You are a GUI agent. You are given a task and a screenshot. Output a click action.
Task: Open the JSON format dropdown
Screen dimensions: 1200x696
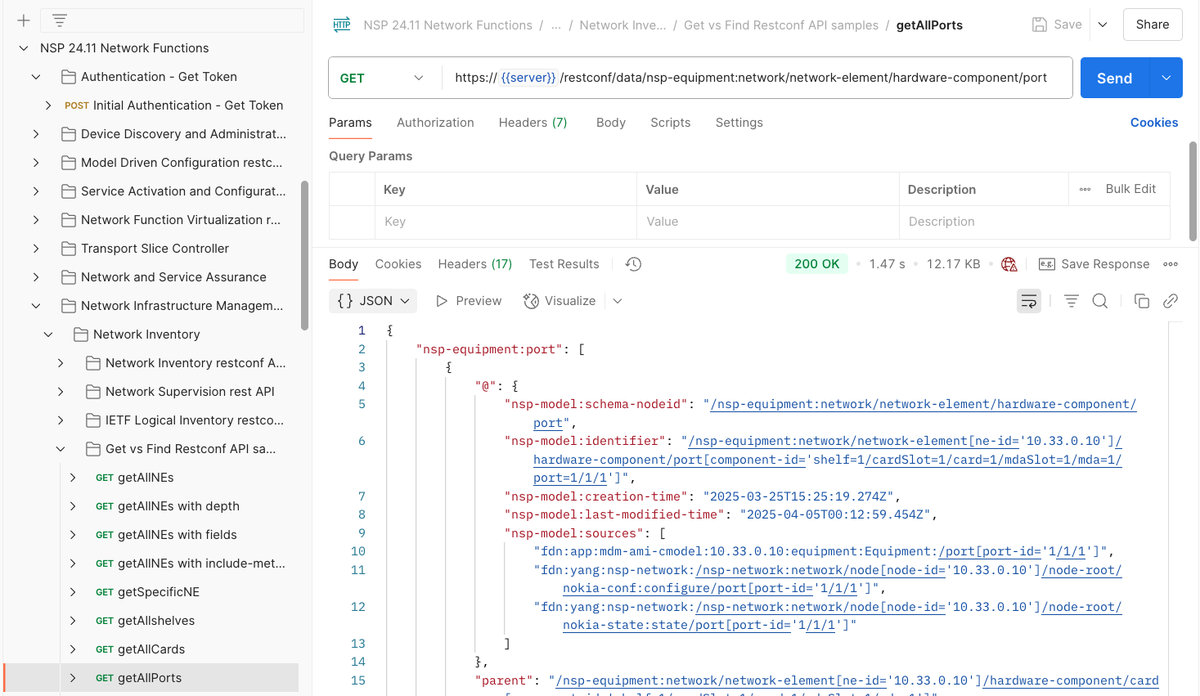[373, 301]
